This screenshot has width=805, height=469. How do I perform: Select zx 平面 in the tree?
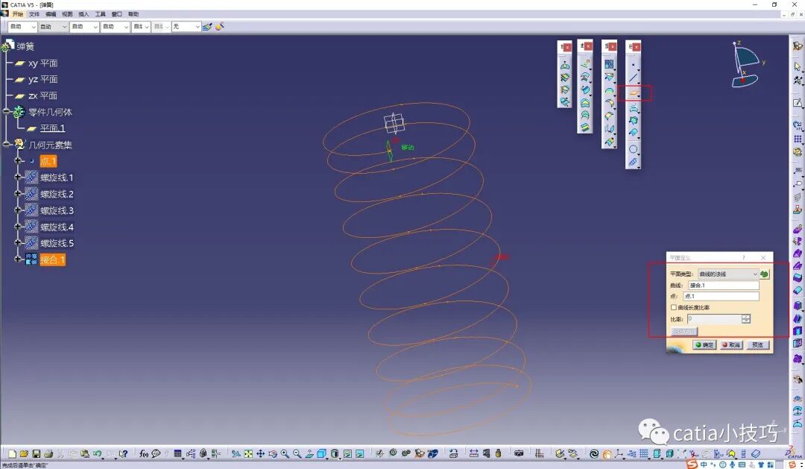point(42,96)
